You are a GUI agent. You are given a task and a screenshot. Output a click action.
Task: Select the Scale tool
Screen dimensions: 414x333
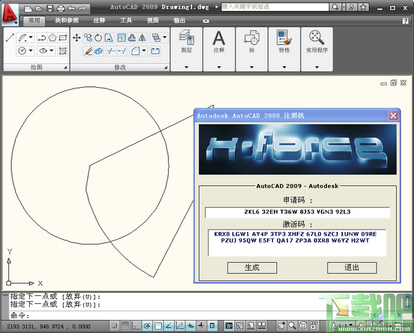122,38
